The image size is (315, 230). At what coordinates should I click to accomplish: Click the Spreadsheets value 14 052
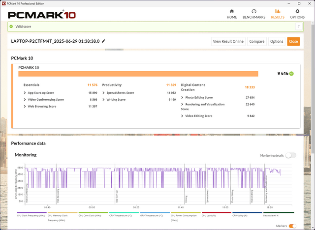click(171, 93)
